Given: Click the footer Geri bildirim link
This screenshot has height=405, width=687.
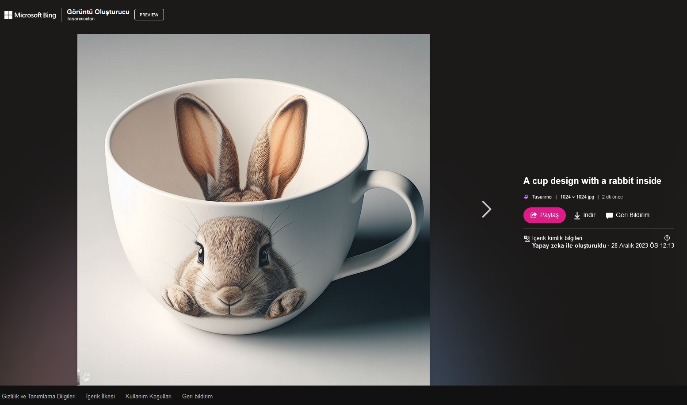Looking at the screenshot, I should (x=197, y=397).
